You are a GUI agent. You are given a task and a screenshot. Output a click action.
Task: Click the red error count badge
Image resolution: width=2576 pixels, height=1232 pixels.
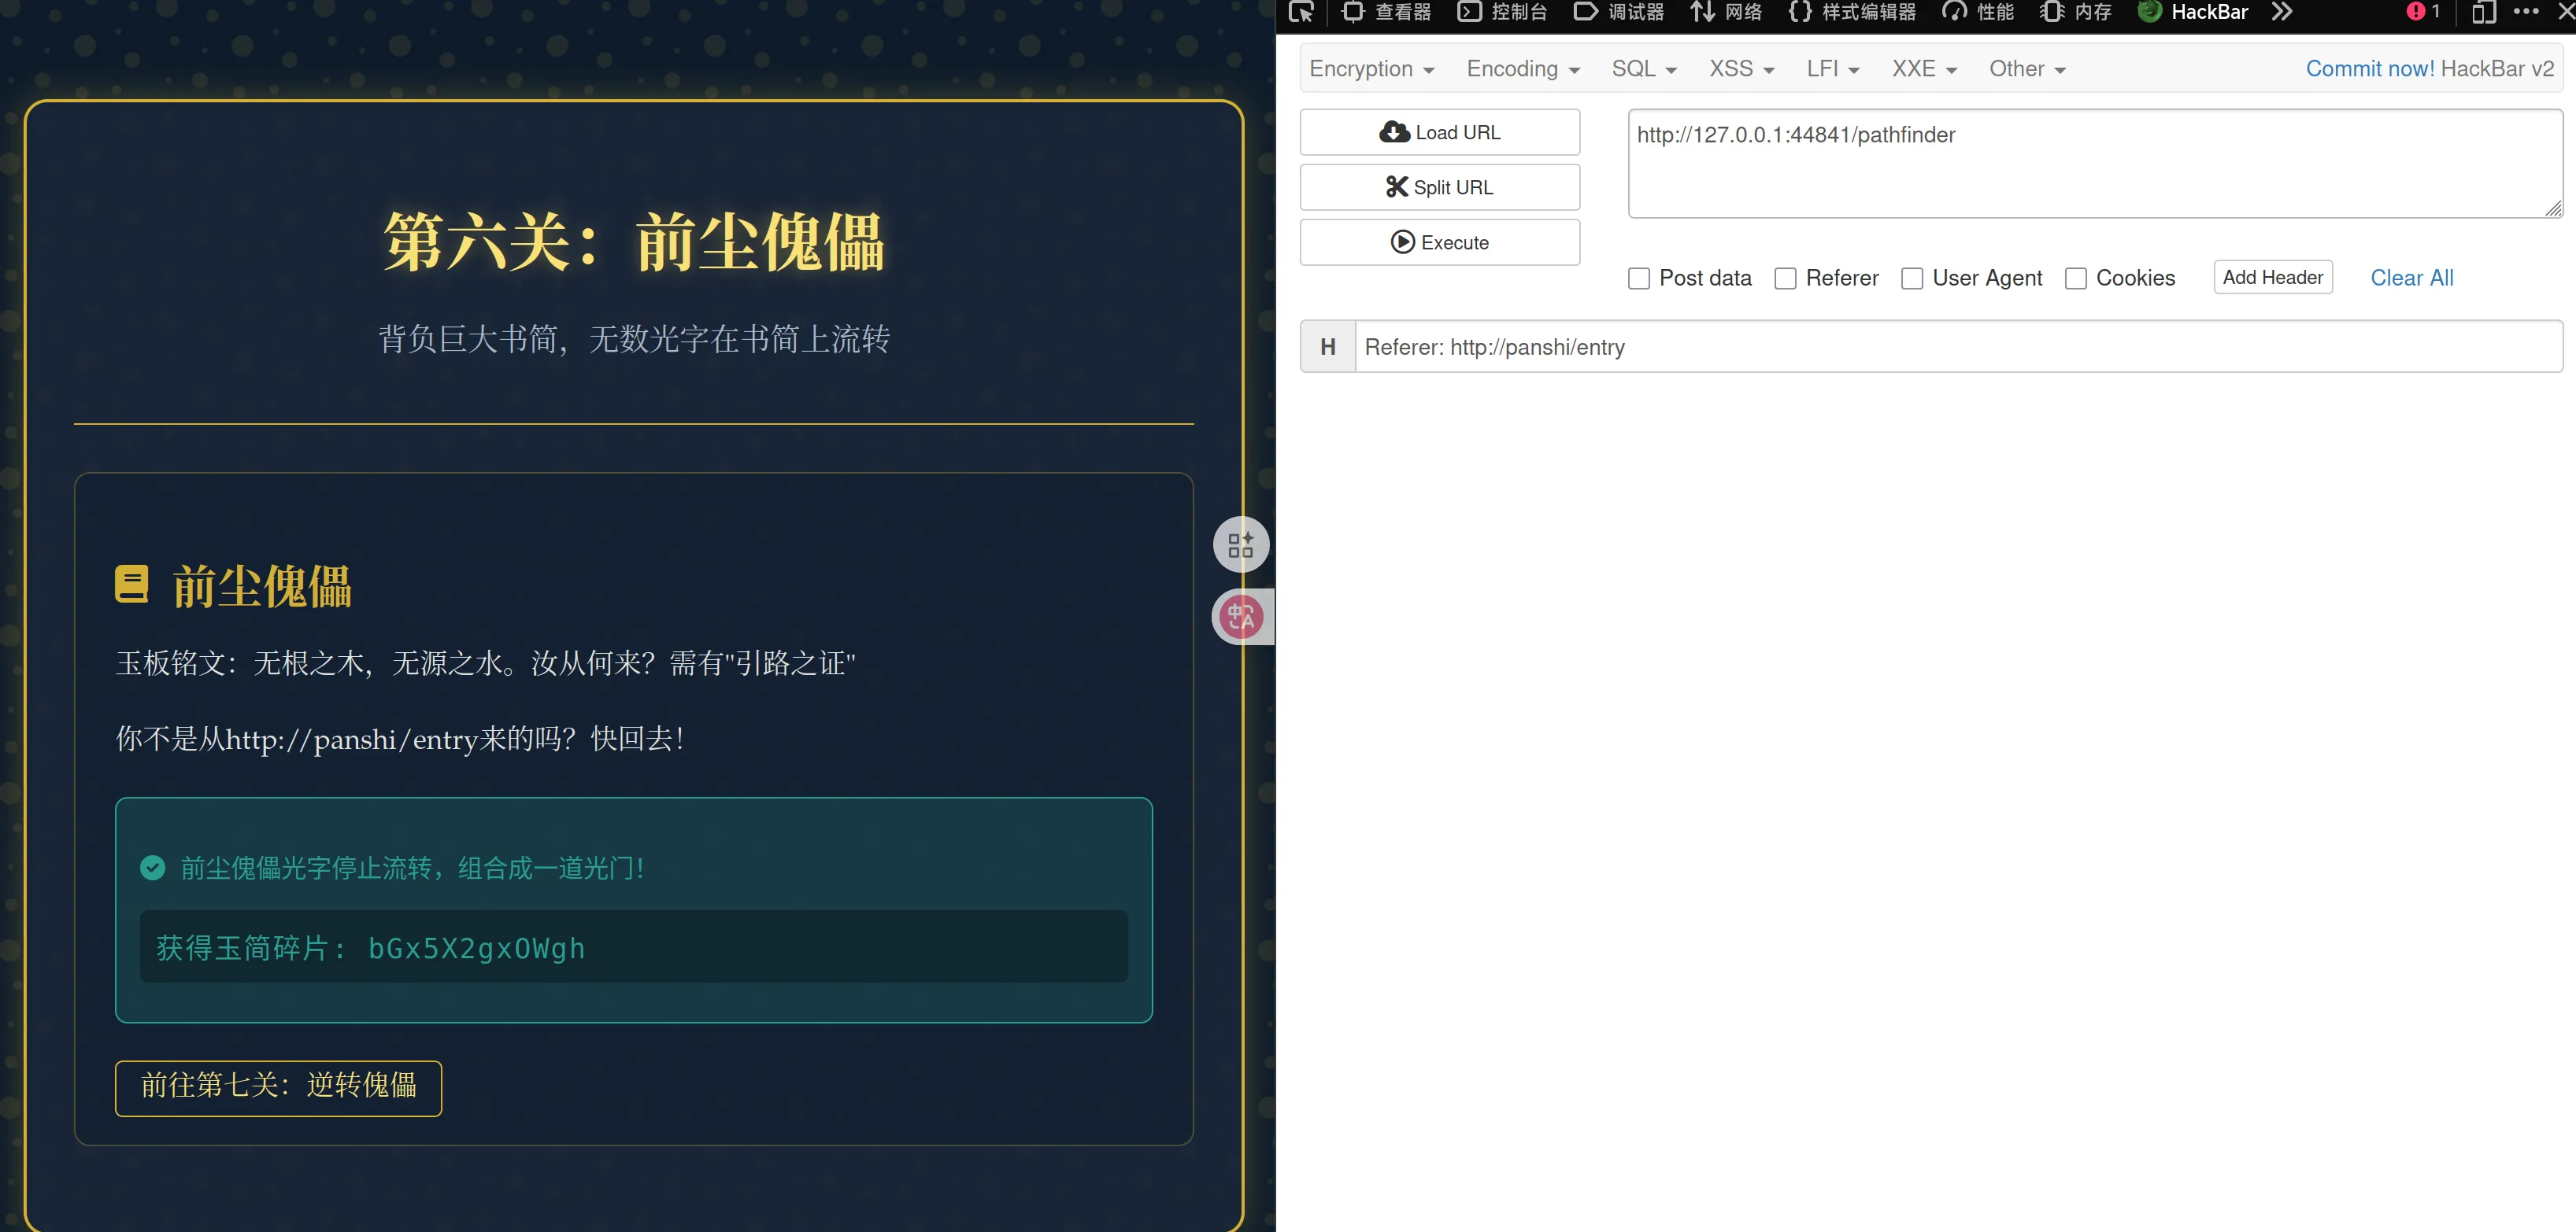pyautogui.click(x=2422, y=12)
